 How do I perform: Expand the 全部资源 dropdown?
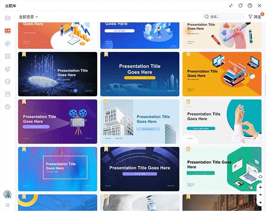(28, 17)
